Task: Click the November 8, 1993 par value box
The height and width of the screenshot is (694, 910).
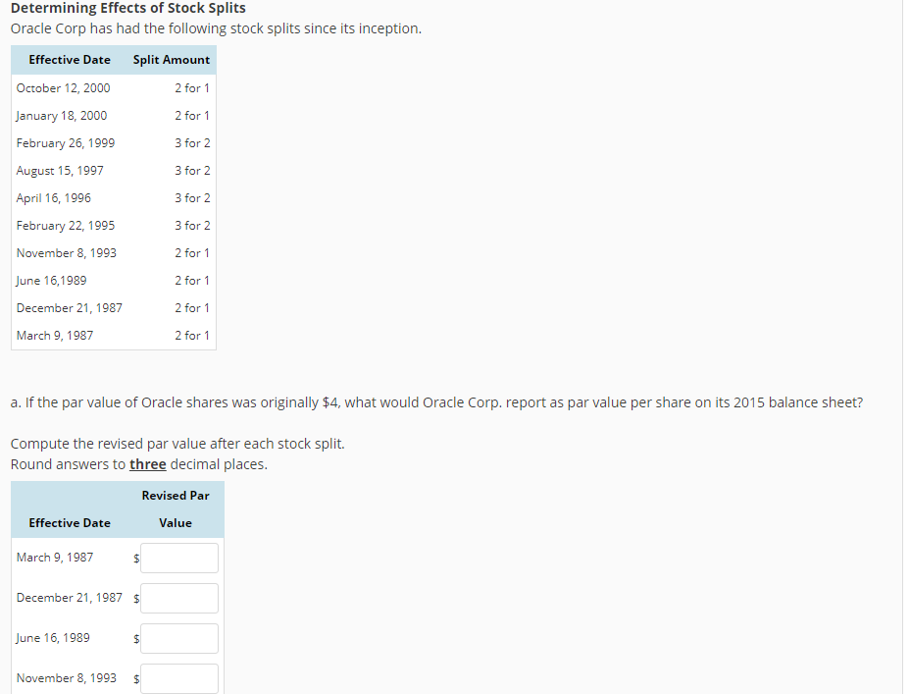Action: [178, 678]
